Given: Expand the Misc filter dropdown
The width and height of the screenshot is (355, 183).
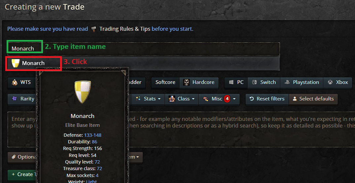Looking at the screenshot, I should (x=219, y=99).
